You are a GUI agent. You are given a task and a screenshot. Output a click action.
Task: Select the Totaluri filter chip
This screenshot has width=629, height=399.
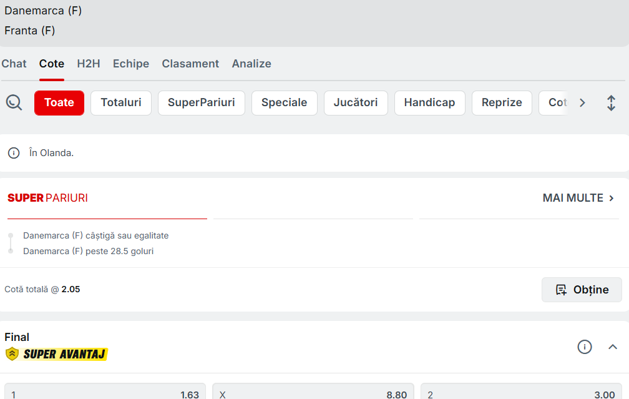121,103
